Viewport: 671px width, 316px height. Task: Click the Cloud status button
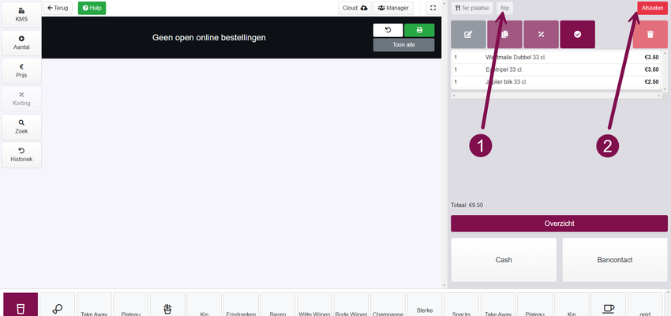pos(354,8)
